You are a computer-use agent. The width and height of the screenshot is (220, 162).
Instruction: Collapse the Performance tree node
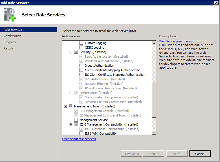point(71,93)
